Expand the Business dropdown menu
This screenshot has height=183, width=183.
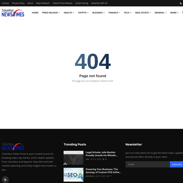point(99,13)
